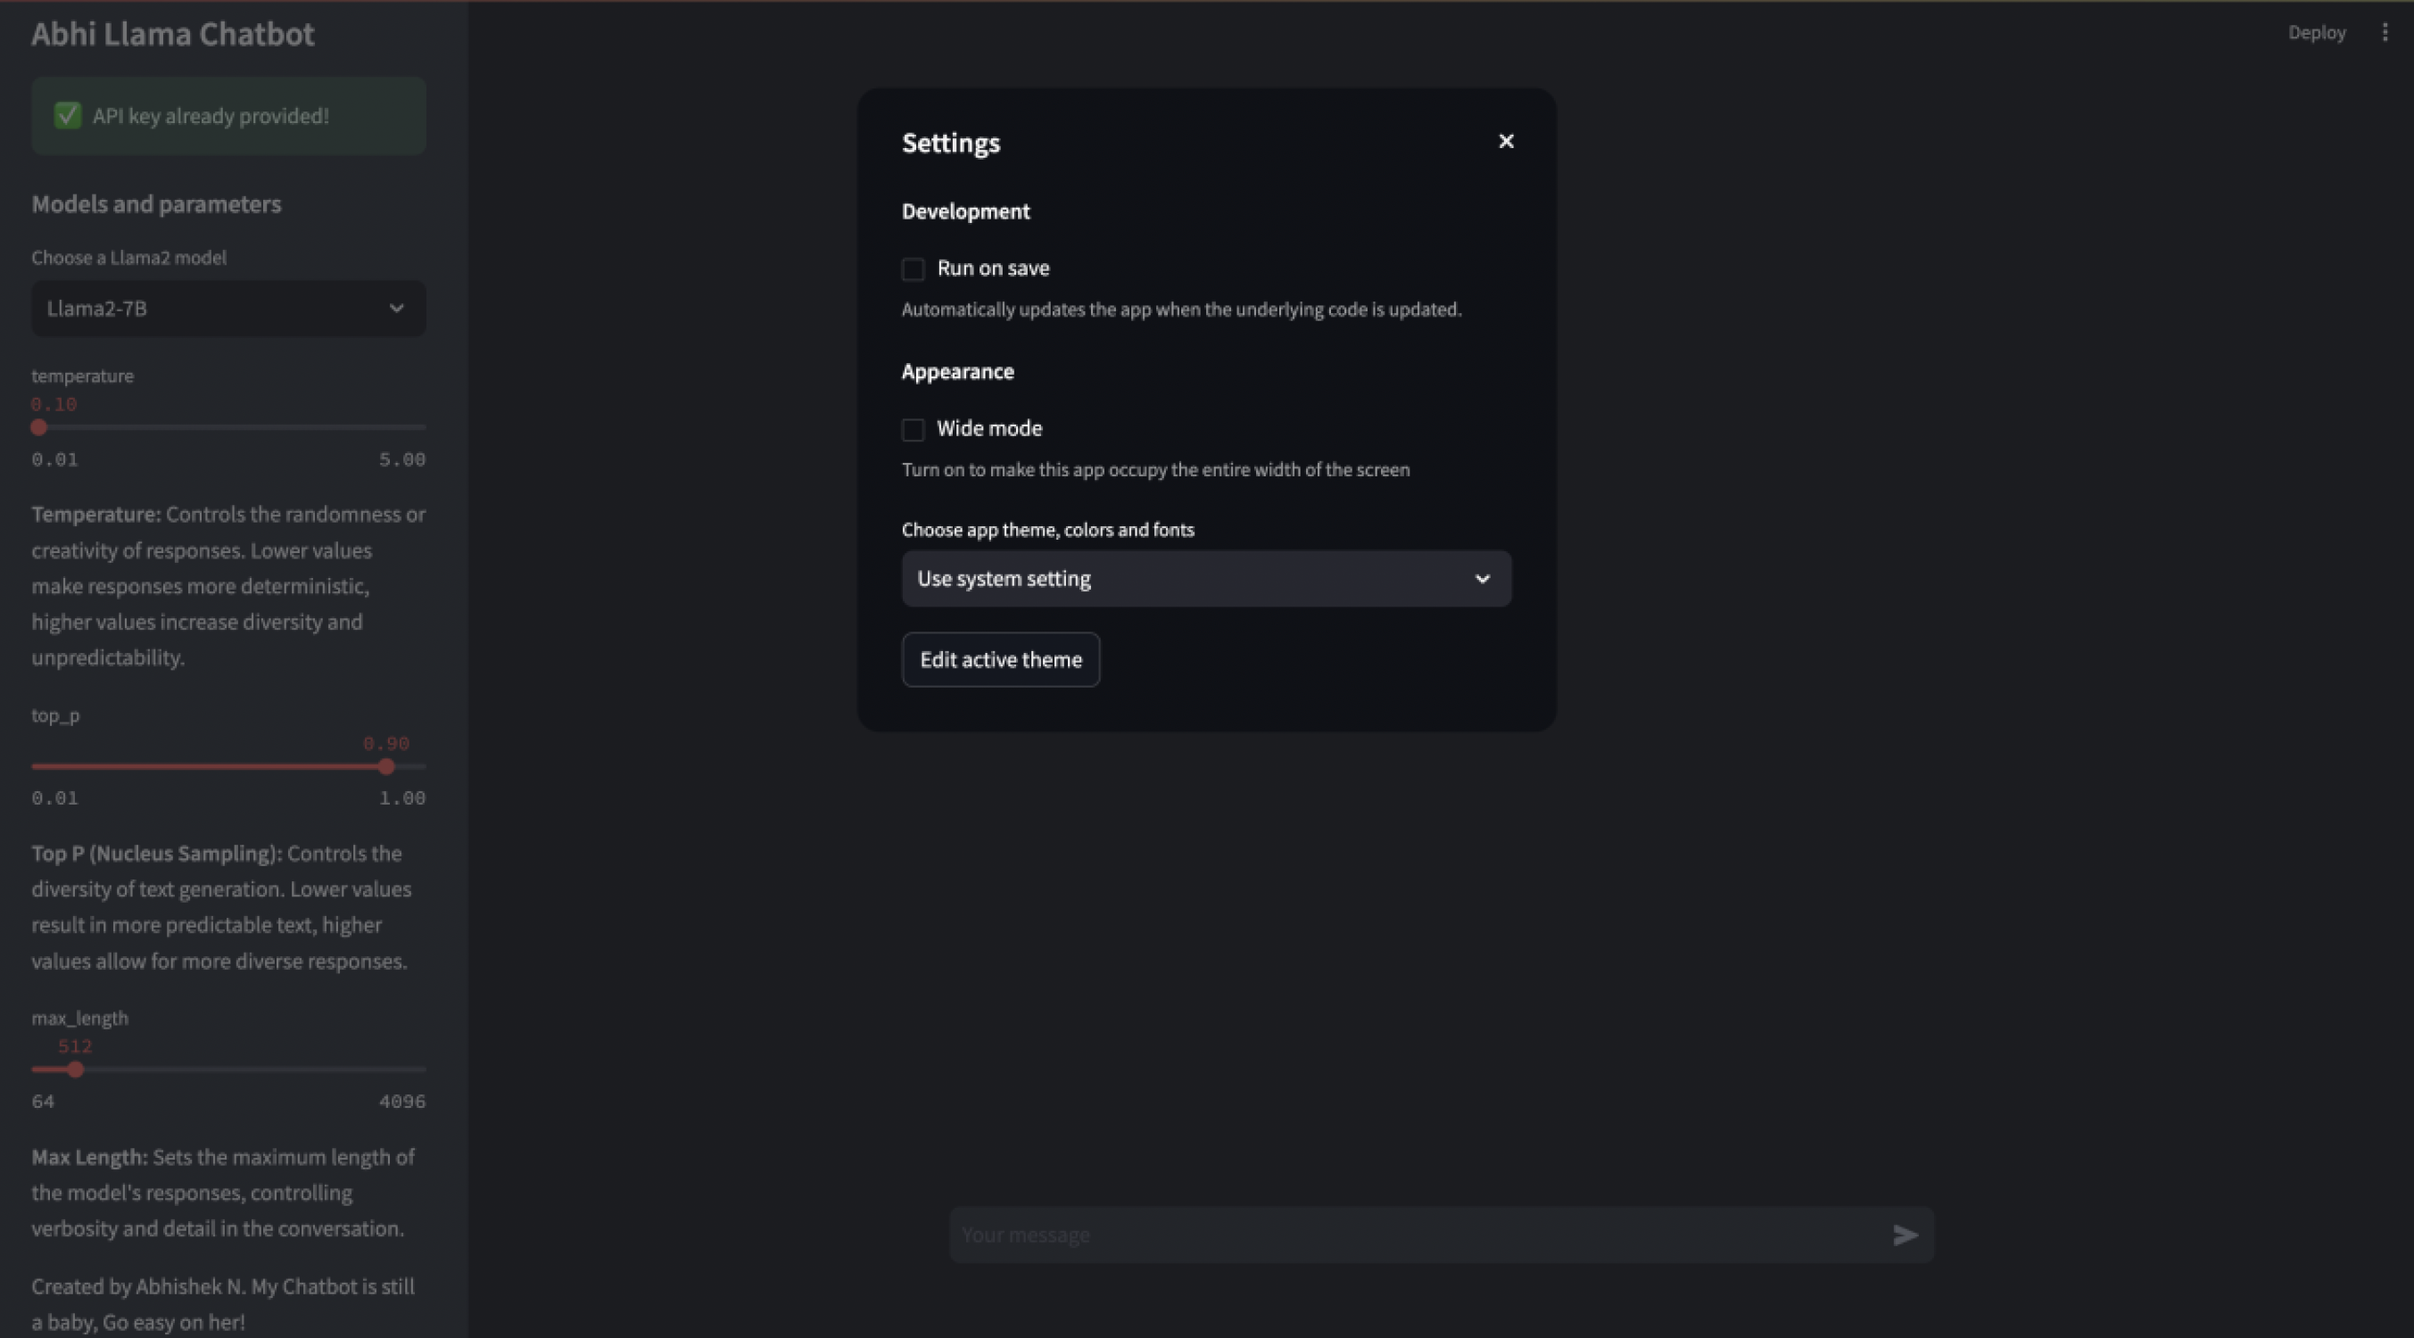Image resolution: width=2414 pixels, height=1338 pixels.
Task: Click the Wide mode label text
Action: tap(989, 429)
